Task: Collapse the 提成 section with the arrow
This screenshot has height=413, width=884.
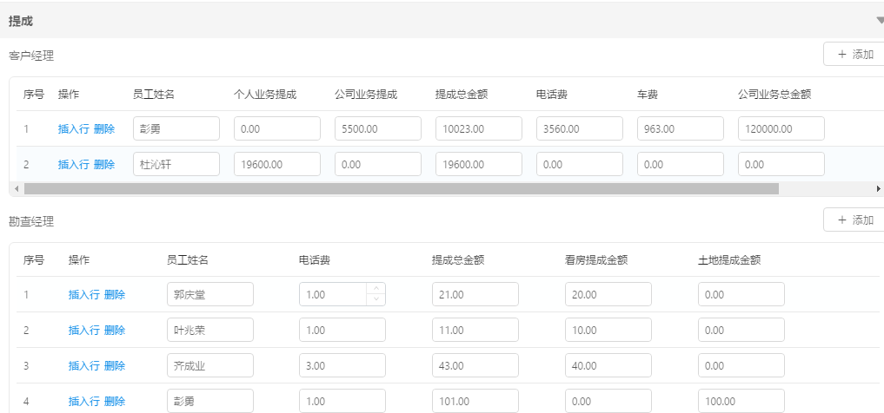Action: tap(880, 20)
